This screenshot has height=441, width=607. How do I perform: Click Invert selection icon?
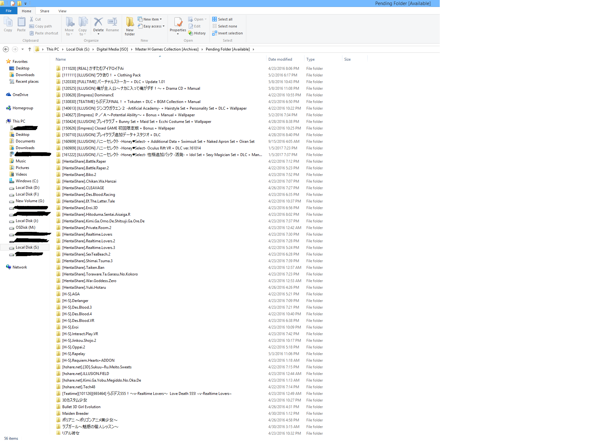[215, 33]
